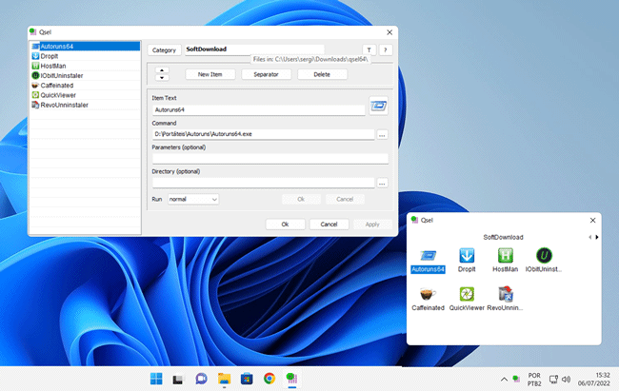Viewport: 619px width, 391px height.
Task: Edit the SoftDownload category name field
Action: [254, 49]
